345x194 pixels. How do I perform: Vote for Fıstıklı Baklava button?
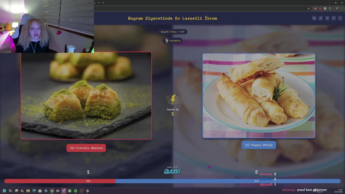[x=86, y=148]
